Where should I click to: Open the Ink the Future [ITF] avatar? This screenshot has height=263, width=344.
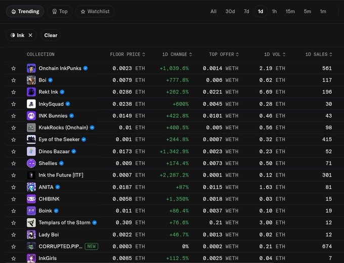click(x=31, y=175)
